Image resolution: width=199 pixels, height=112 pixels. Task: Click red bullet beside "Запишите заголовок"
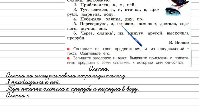[68, 58]
